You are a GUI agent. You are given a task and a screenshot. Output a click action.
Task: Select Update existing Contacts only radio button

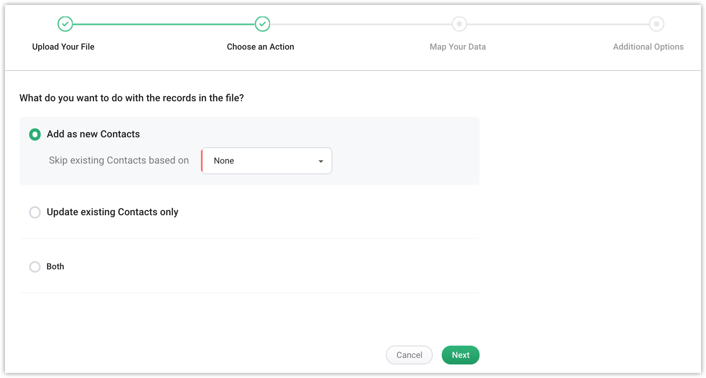(35, 212)
